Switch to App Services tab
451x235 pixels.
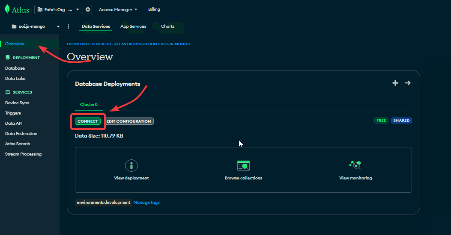coord(133,26)
